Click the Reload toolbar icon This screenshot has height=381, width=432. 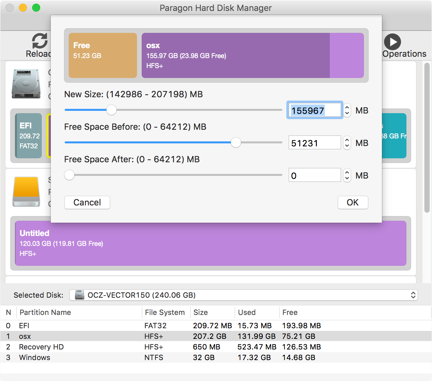(x=40, y=41)
